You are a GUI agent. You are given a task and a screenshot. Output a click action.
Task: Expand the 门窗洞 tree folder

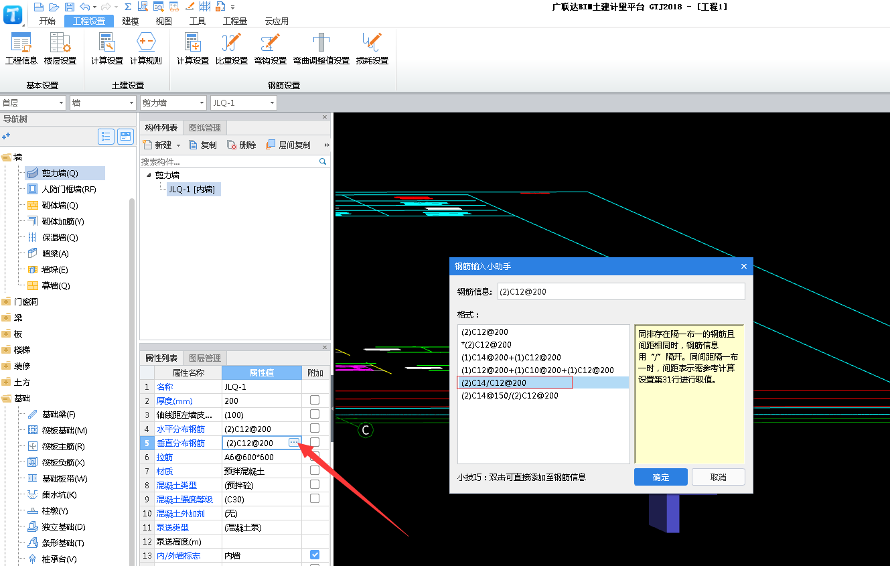(x=6, y=301)
